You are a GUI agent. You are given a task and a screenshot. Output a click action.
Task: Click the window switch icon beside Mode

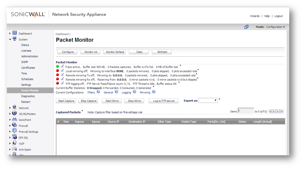pyautogui.click(x=246, y=27)
